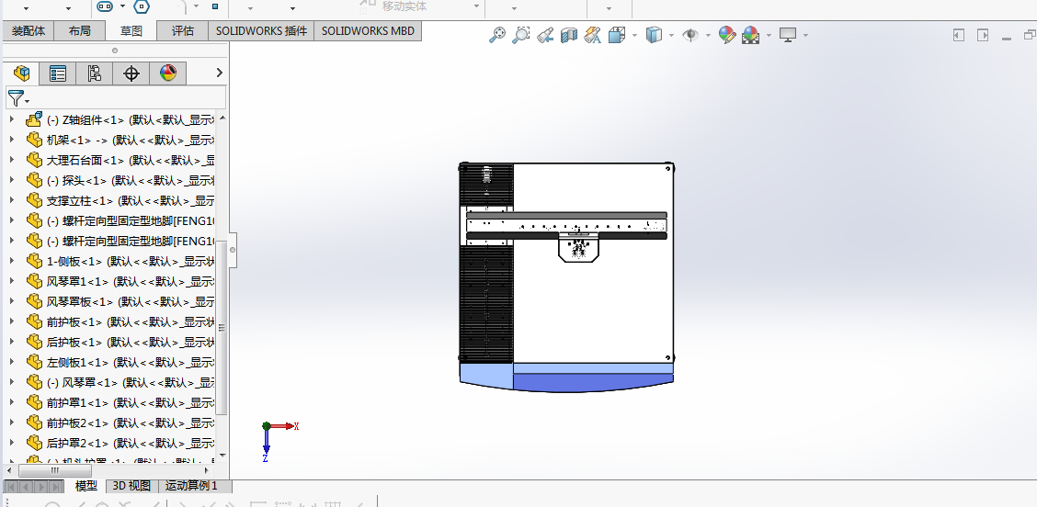Switch to the 3D 视图 bottom tab
The image size is (1037, 507).
click(x=131, y=486)
